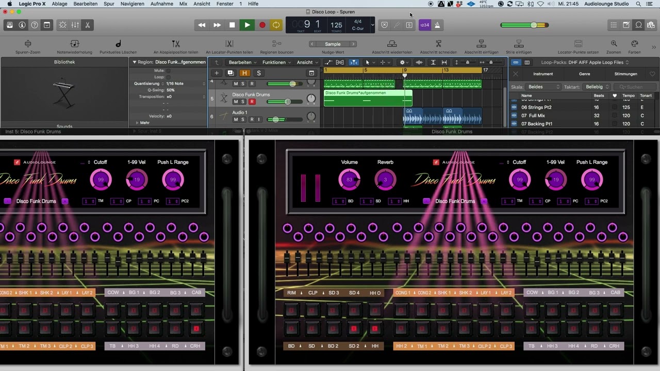Toggle the yellow Cycle mode button

pos(276,25)
